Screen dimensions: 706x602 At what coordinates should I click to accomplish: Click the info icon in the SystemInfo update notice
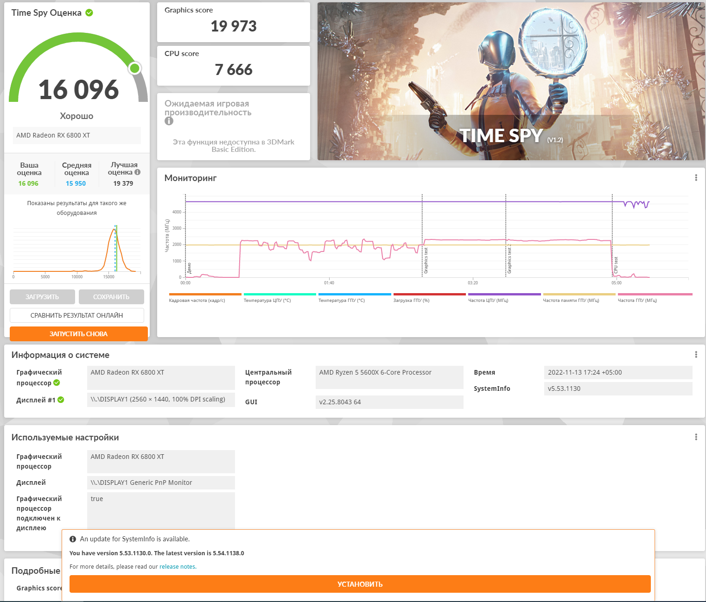tap(73, 539)
